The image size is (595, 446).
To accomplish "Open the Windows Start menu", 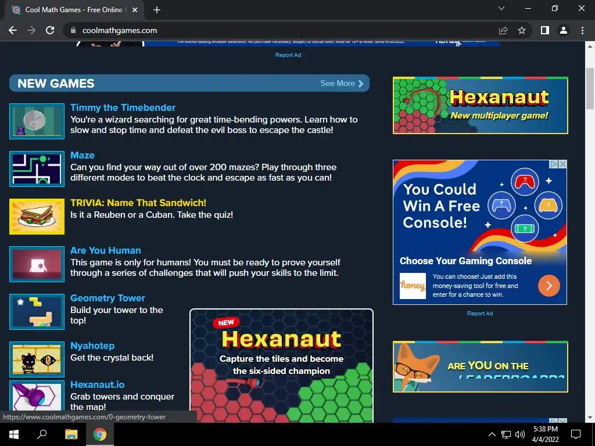I will click(x=14, y=434).
